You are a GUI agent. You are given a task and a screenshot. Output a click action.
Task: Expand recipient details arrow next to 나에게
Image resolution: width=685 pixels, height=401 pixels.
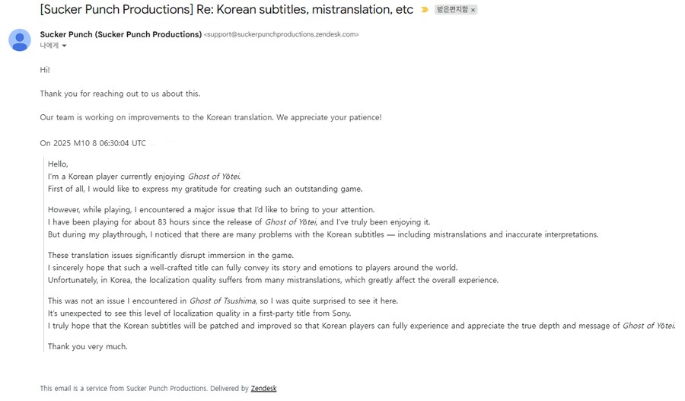tap(64, 46)
